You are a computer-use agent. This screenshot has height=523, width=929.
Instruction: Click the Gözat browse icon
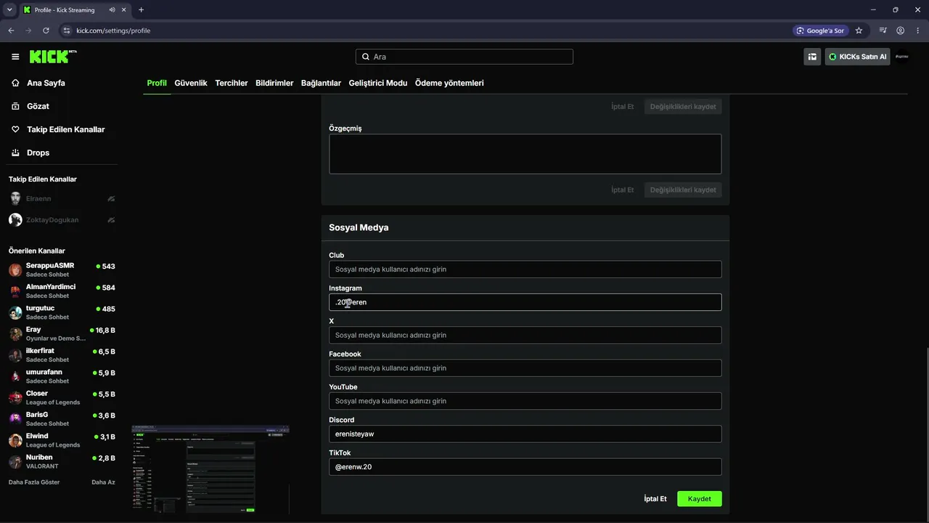coord(15,106)
